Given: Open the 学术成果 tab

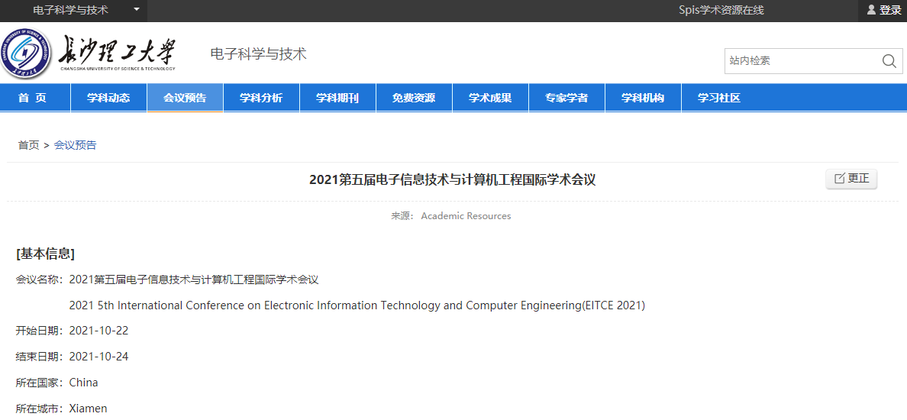Looking at the screenshot, I should (490, 98).
